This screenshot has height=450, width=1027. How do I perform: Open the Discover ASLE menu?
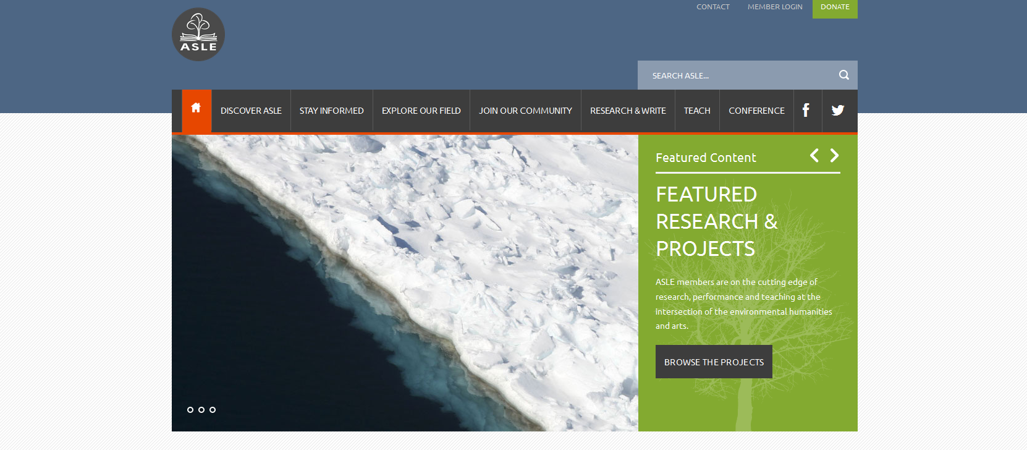(251, 111)
